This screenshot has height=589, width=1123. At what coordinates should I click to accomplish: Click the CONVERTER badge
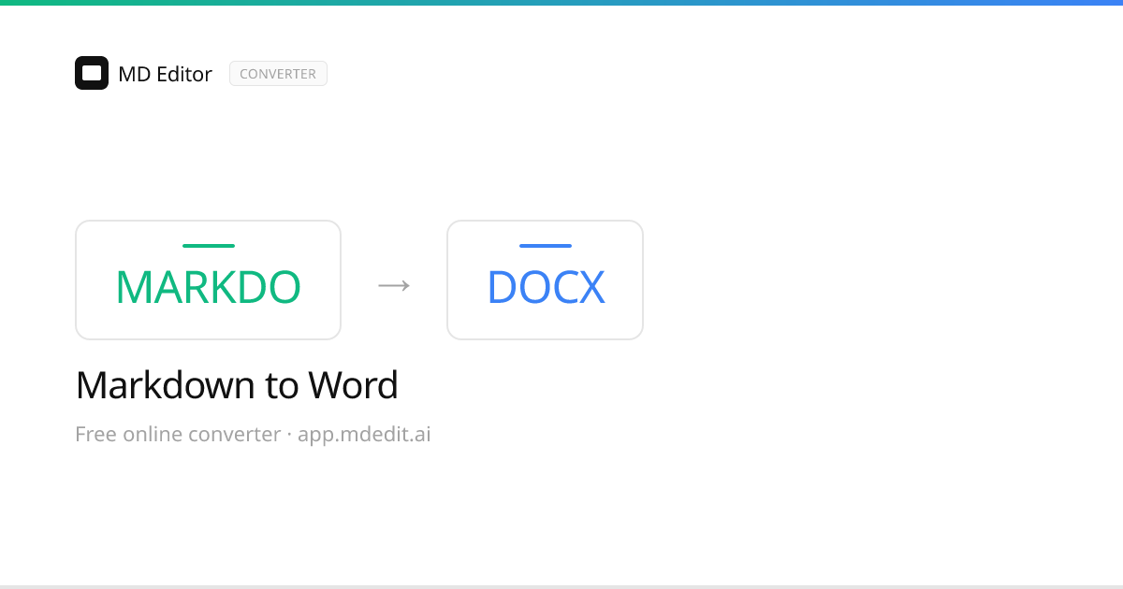[278, 74]
